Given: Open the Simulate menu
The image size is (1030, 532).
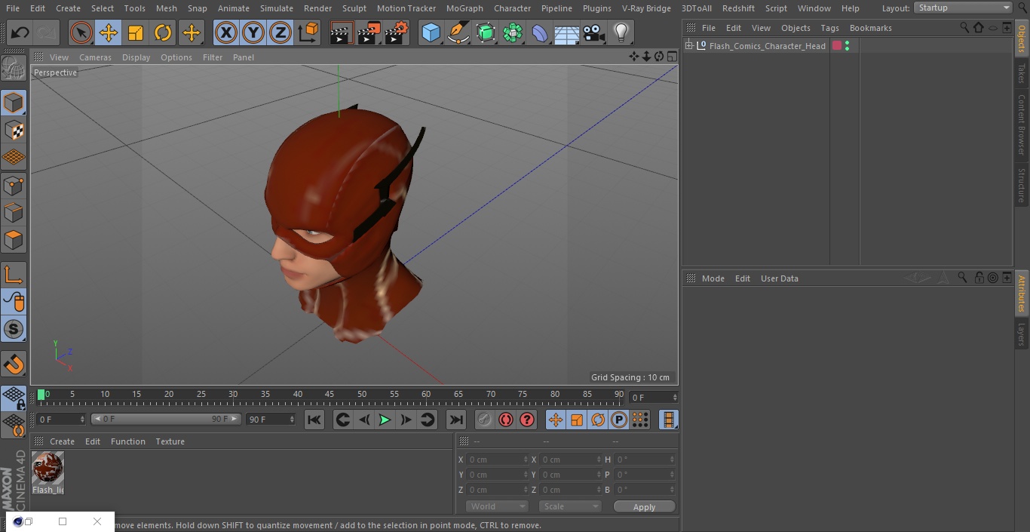Looking at the screenshot, I should 277,8.
